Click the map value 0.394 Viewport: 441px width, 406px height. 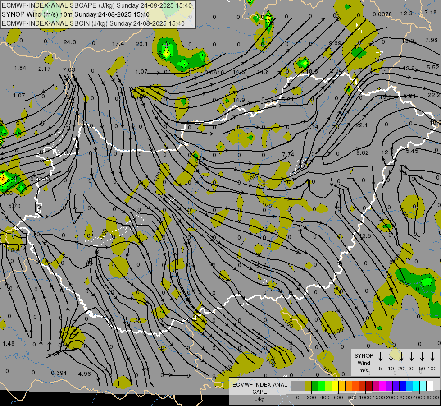coord(59,373)
